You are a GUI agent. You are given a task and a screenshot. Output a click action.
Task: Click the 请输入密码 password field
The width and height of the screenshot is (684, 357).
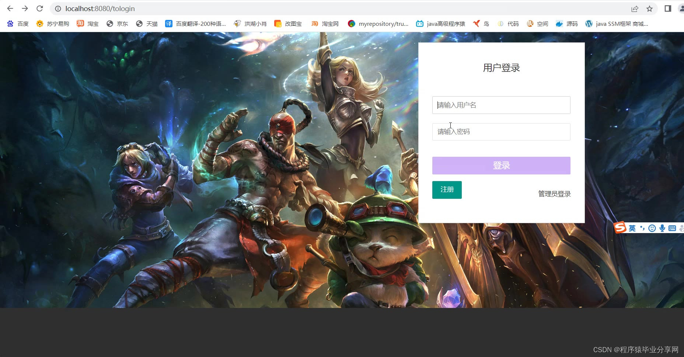[x=501, y=132]
